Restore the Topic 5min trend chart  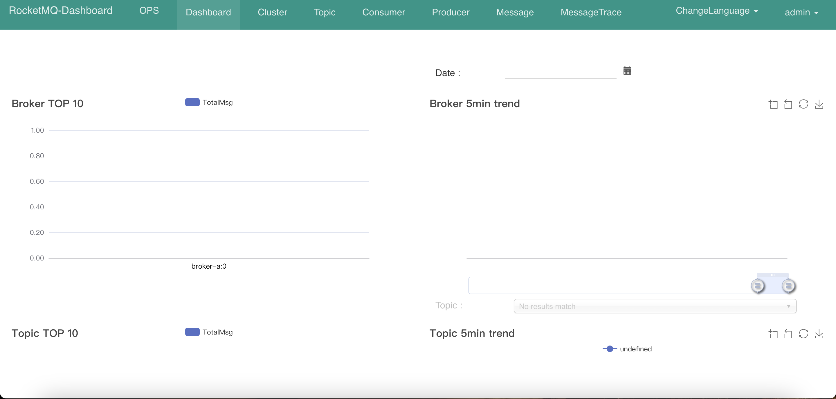(803, 334)
